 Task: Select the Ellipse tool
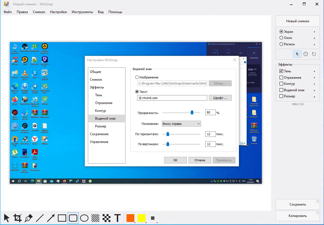tap(84, 218)
